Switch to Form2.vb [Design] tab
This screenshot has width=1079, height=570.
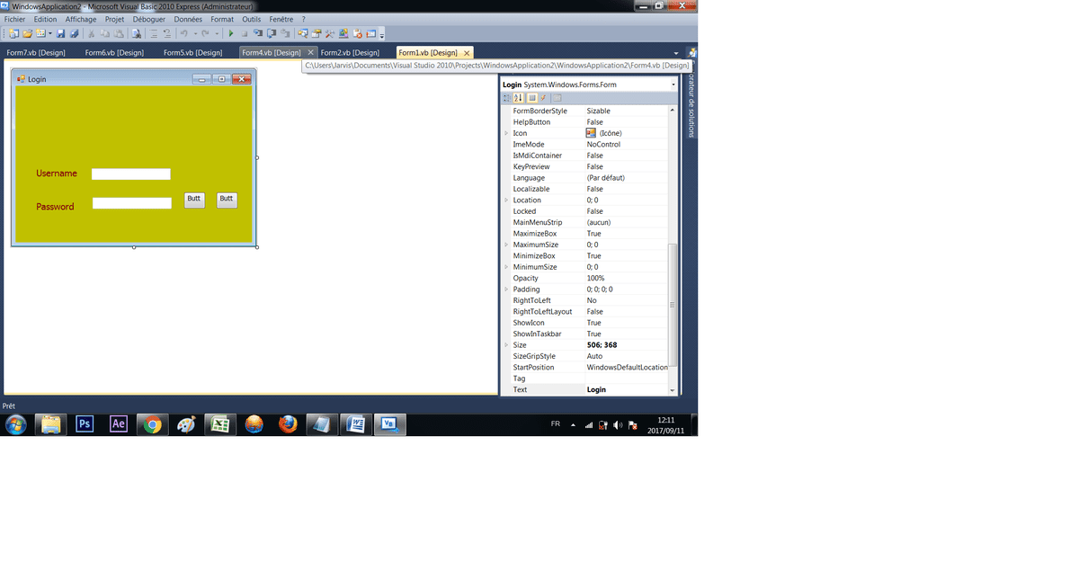click(x=350, y=52)
